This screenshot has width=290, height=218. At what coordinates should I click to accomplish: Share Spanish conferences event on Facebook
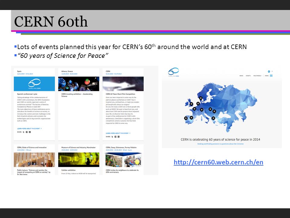pyautogui.click(x=27, y=132)
